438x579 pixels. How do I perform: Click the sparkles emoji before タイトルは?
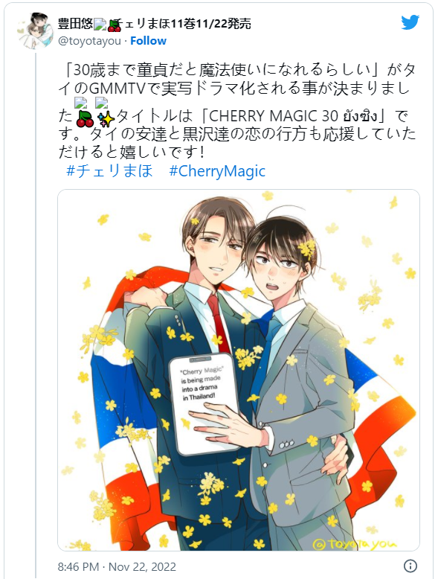coord(106,119)
